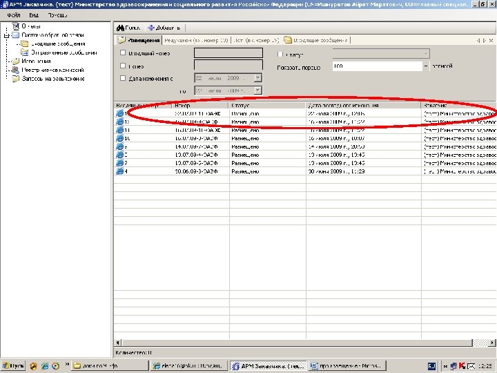Viewport: 497px width, 373px height.
Task: Click the third quick launch icon on the taskbar
Action: 55,366
